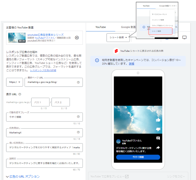Switch to the YouTube preview tab
Viewport: 196px width, 180px height.
pyautogui.click(x=100, y=27)
